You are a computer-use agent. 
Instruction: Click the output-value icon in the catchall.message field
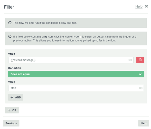click(x=130, y=60)
